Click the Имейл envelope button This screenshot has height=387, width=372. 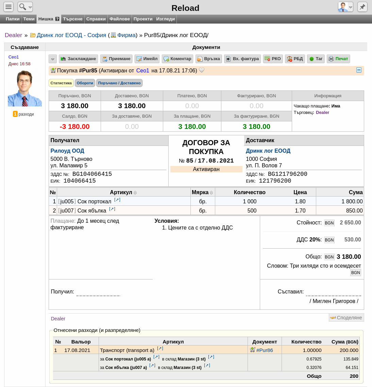[147, 59]
